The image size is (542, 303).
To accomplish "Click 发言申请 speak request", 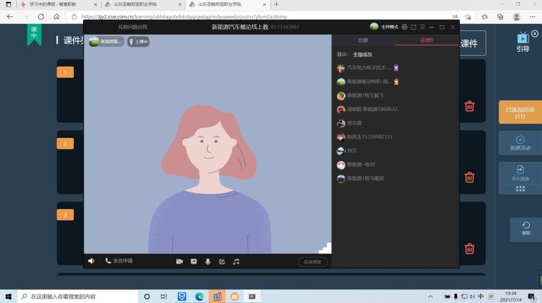I will (119, 261).
